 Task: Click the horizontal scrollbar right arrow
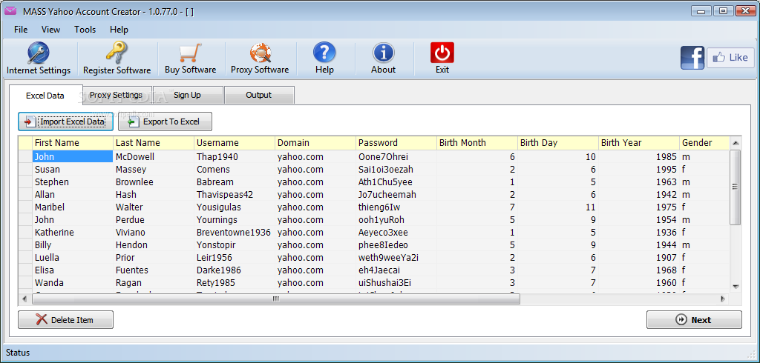pyautogui.click(x=723, y=299)
